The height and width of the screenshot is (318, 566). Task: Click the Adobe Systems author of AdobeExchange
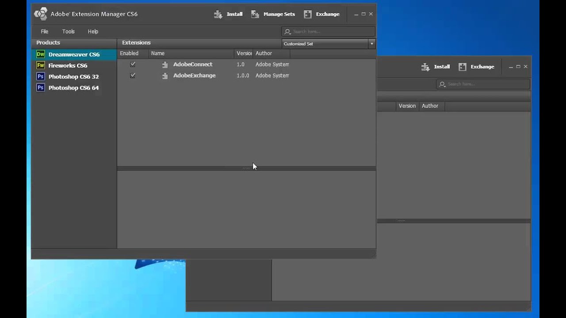272,76
